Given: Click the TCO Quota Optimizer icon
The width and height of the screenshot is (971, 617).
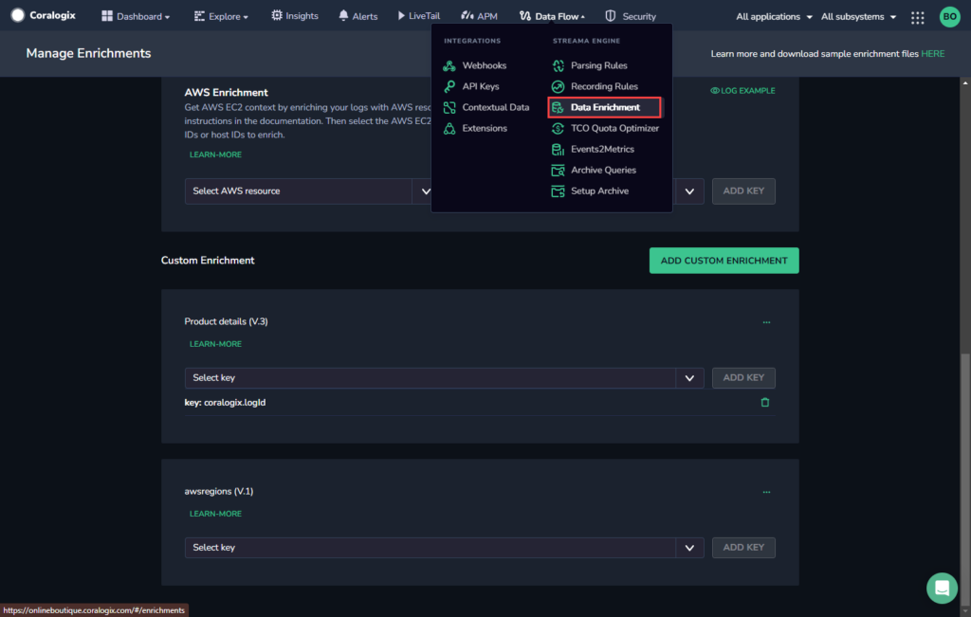Looking at the screenshot, I should pyautogui.click(x=558, y=129).
